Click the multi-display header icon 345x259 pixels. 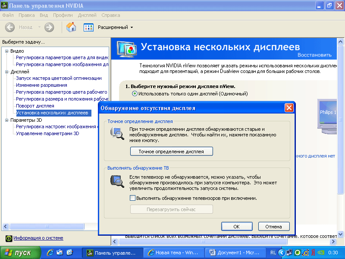coord(126,49)
